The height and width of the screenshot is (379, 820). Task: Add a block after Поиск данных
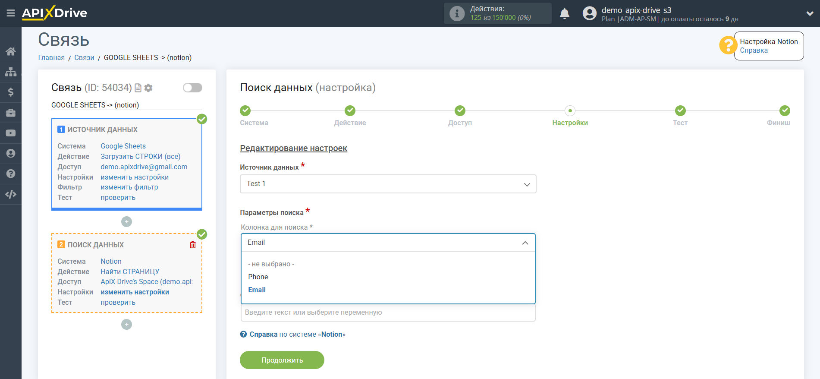pyautogui.click(x=126, y=324)
